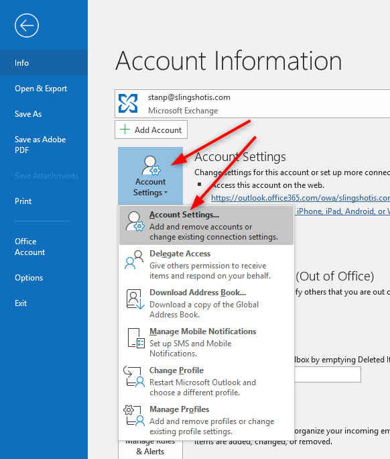Select Download Address Book... entry
Screen dimensions: 390x459
tap(206, 303)
